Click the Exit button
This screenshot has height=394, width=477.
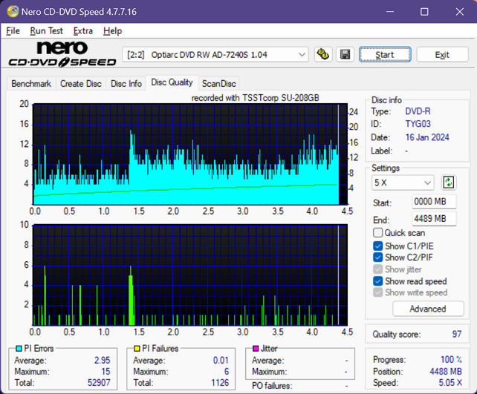coord(442,55)
